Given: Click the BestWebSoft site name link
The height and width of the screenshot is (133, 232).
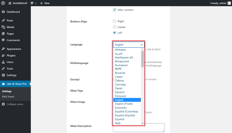Looking at the screenshot, I should tap(20, 3).
